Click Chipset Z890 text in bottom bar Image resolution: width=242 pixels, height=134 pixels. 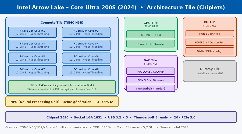(x=58, y=117)
